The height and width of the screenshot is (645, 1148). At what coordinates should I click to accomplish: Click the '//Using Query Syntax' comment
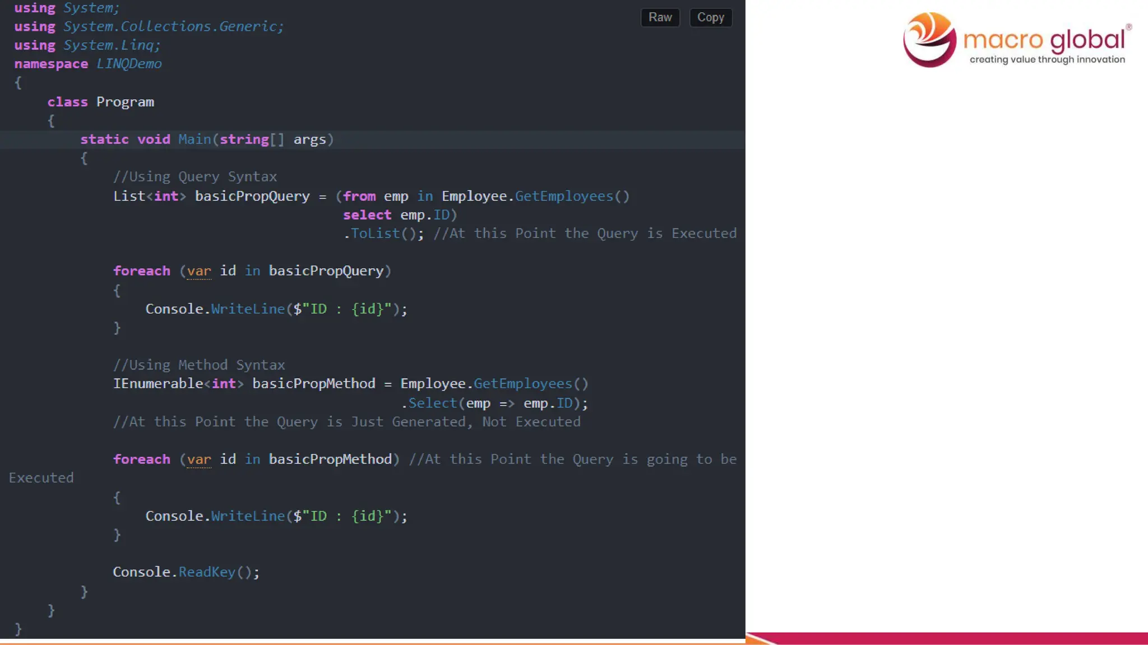195,177
